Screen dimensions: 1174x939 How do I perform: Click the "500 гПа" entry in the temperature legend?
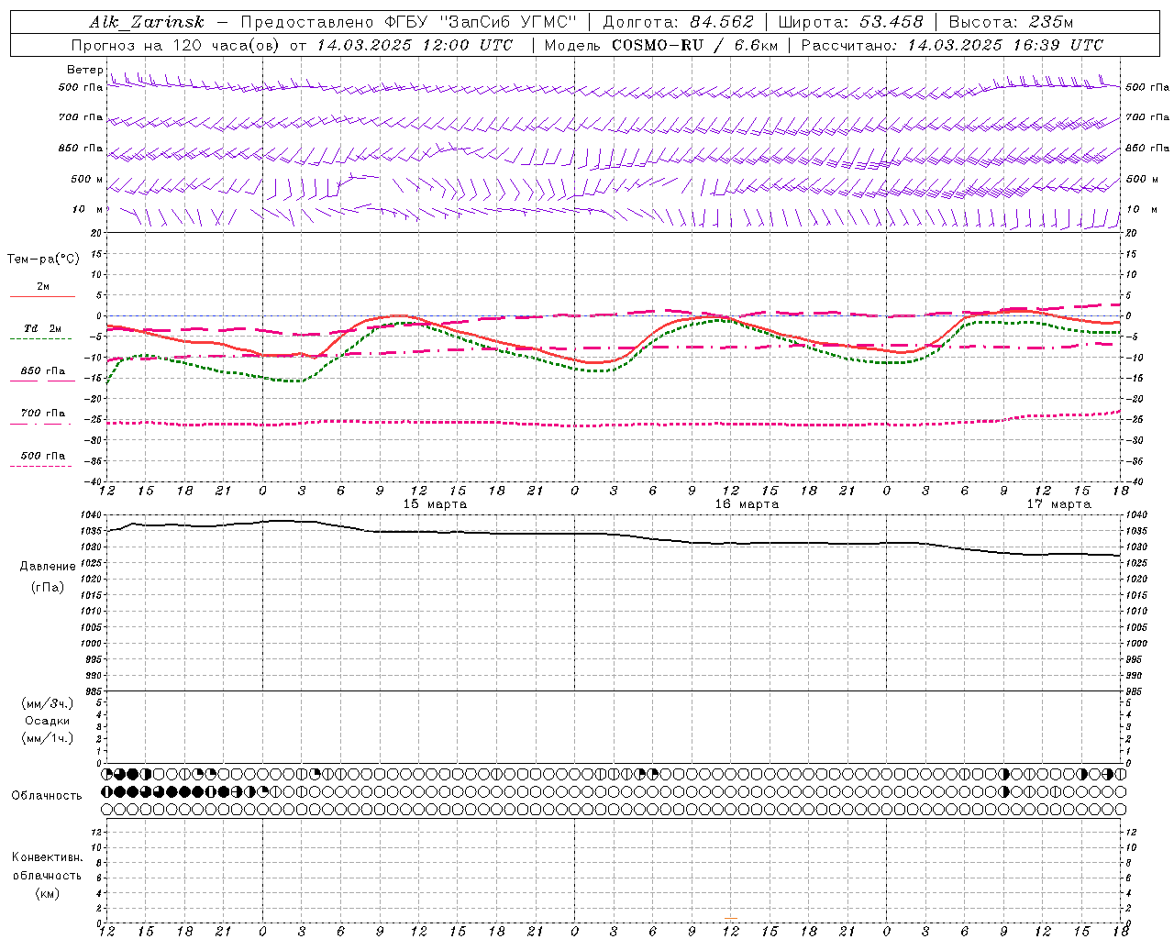point(42,455)
